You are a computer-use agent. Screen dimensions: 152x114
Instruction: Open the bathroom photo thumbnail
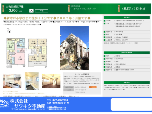pyautogui.click(x=31, y=81)
